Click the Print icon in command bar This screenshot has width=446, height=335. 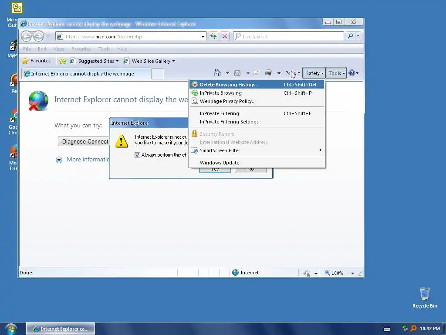point(268,73)
